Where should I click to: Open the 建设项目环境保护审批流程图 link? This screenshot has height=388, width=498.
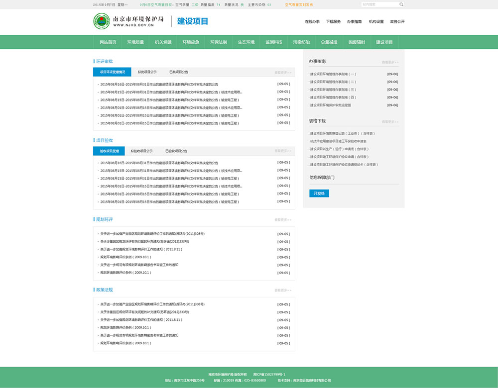[331, 105]
